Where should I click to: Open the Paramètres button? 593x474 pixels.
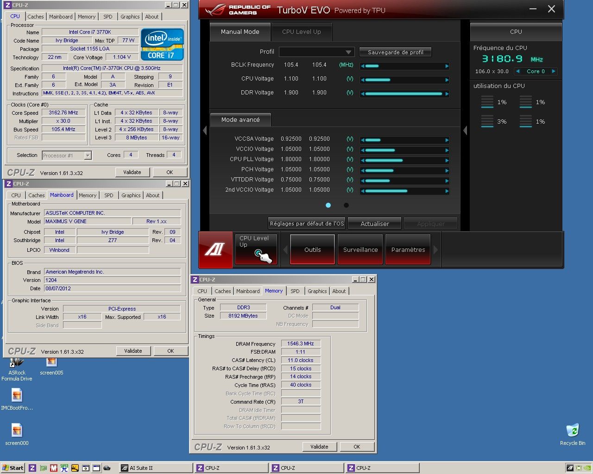tap(408, 249)
